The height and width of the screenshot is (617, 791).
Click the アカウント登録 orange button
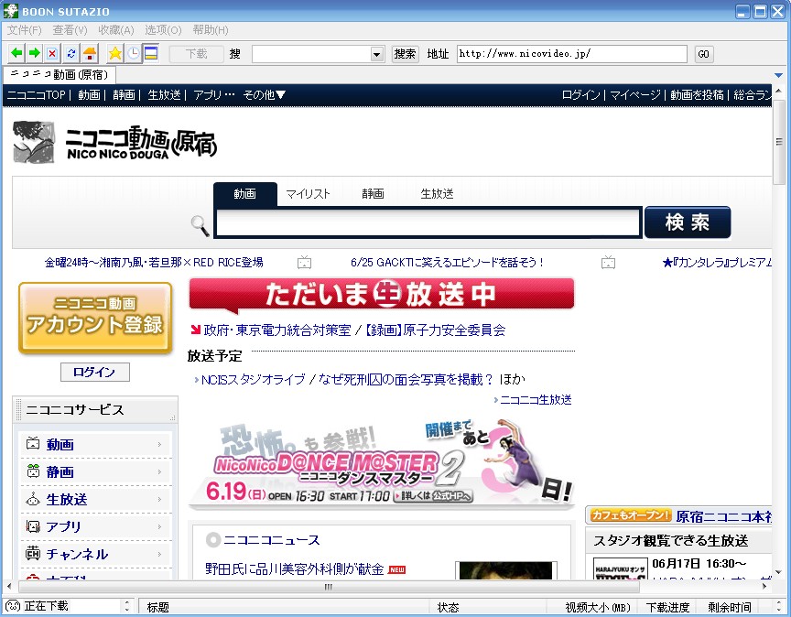[x=95, y=318]
